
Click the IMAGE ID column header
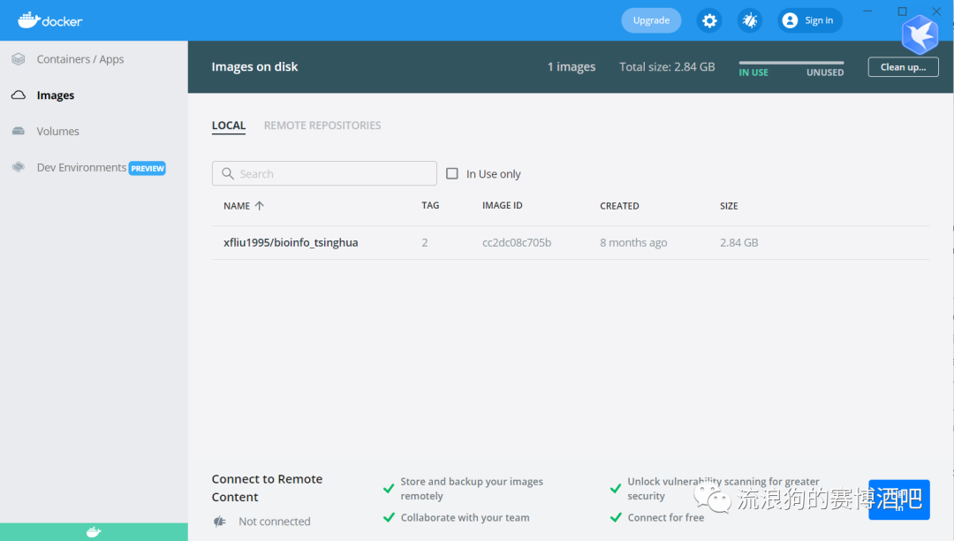[x=502, y=206]
